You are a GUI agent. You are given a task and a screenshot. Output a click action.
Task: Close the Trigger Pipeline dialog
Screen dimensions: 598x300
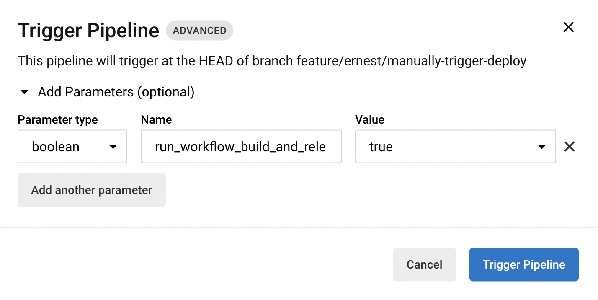tap(568, 27)
